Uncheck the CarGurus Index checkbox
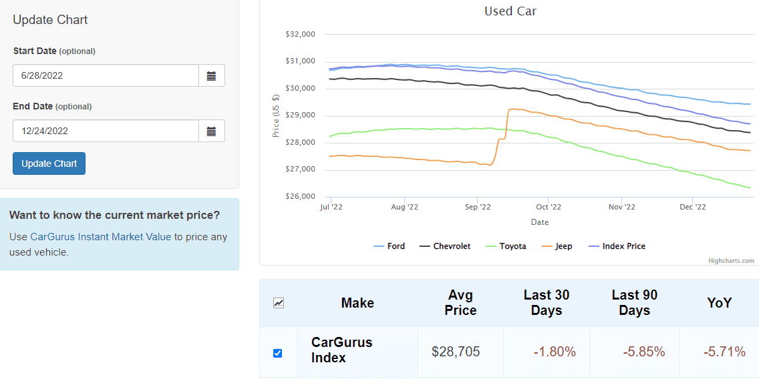 coord(277,353)
